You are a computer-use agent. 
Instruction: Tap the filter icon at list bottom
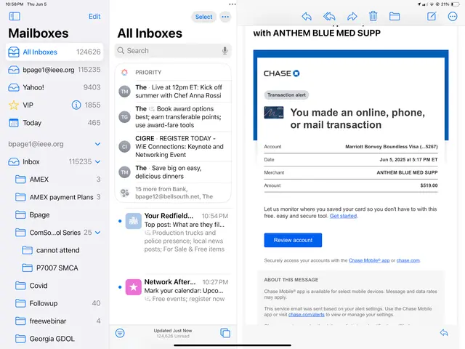120,333
